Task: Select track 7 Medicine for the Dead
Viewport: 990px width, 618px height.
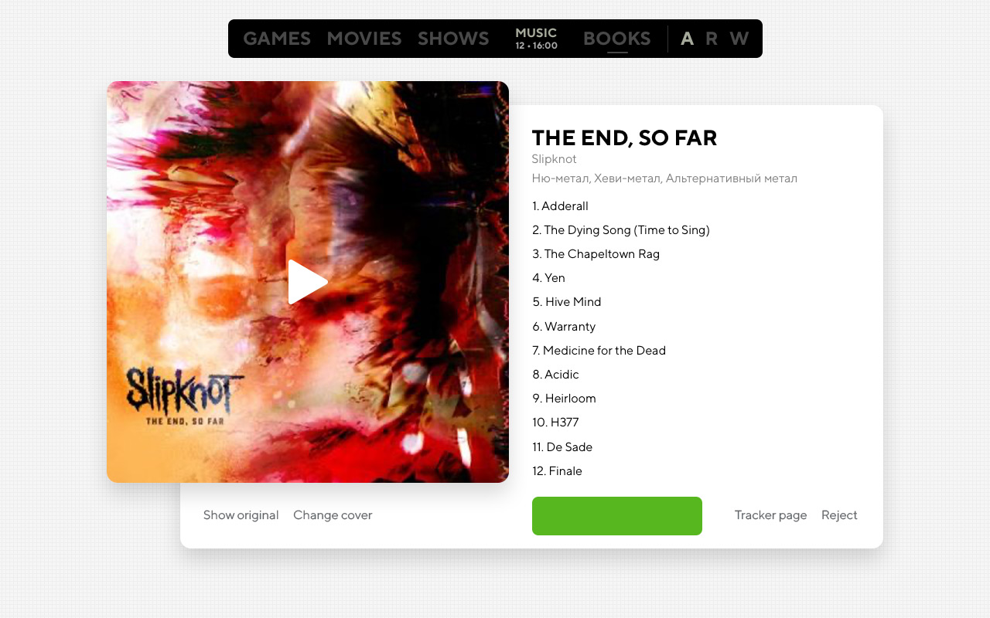Action: pos(599,351)
